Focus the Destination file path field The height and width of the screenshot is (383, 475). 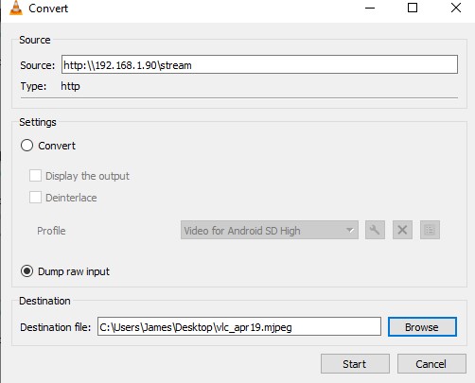coord(239,326)
